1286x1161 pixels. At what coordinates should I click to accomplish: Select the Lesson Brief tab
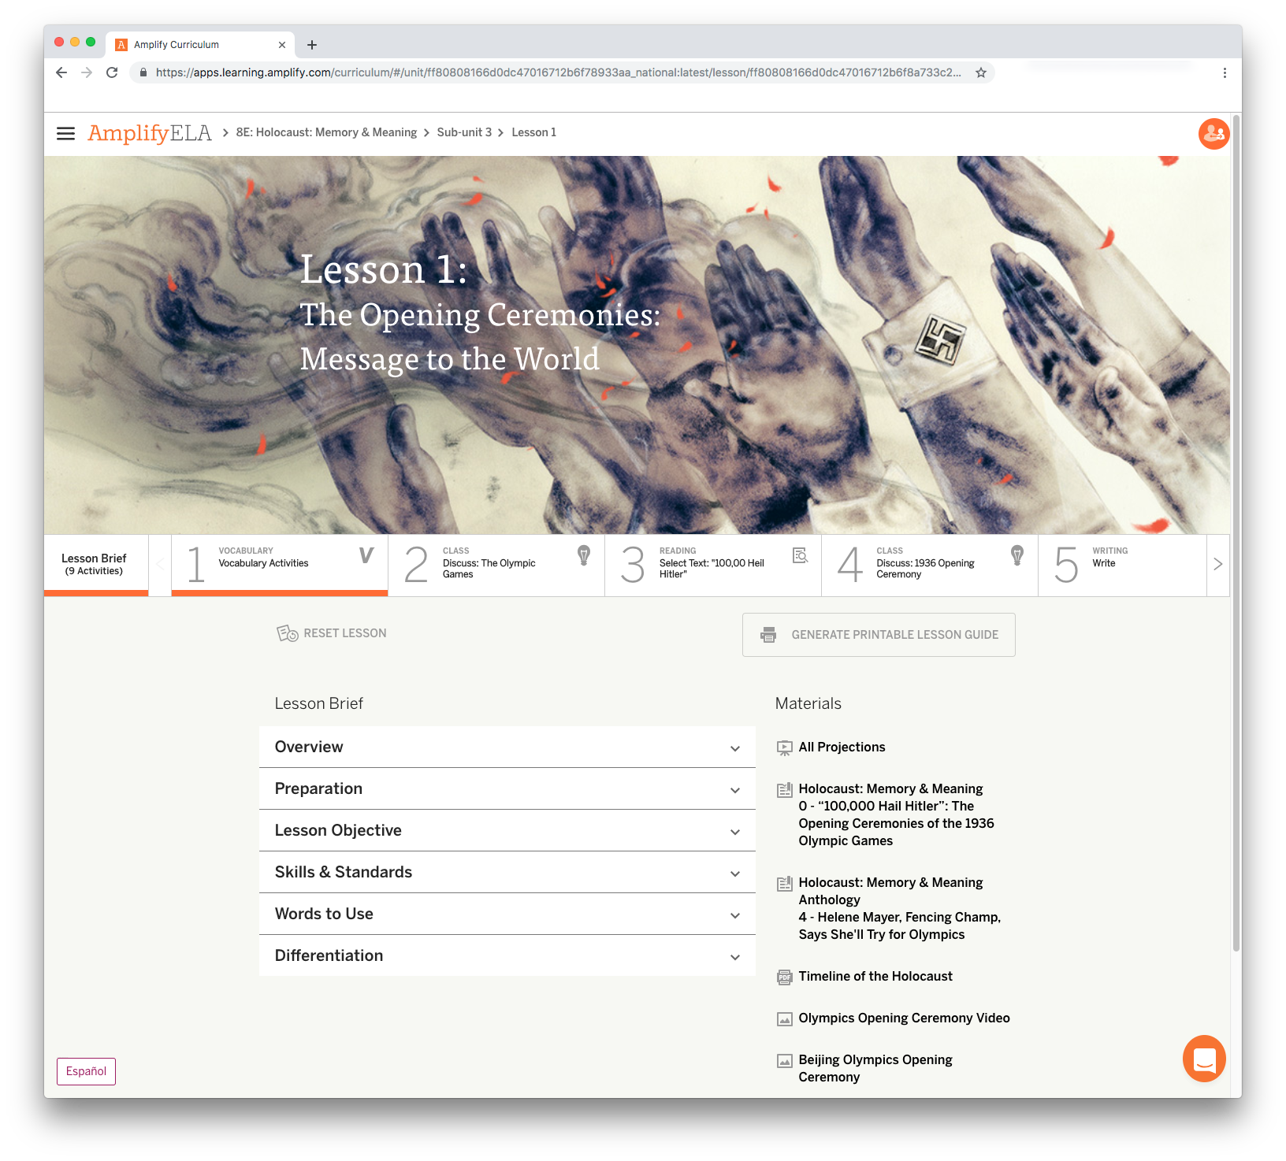point(95,564)
